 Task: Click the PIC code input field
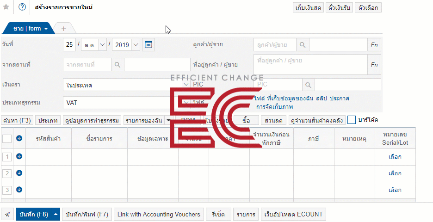coord(278,85)
